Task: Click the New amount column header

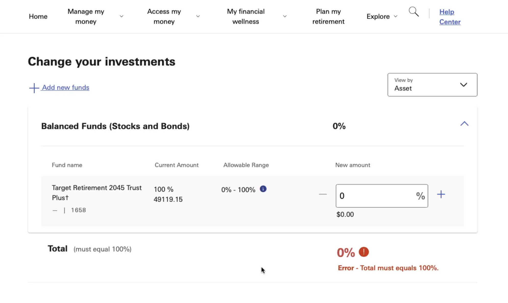Action: tap(353, 165)
